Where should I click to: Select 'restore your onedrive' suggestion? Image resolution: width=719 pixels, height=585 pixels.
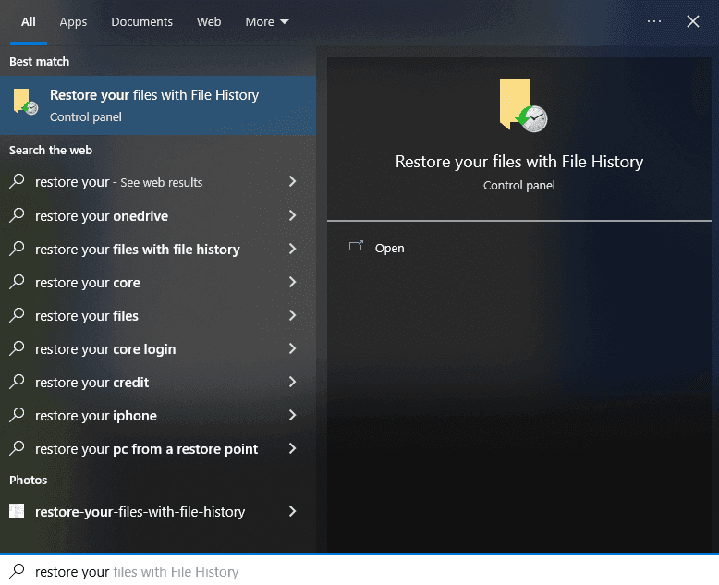pos(158,215)
